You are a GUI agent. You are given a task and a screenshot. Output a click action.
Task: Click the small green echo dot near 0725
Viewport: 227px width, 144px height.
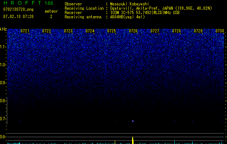[x=115, y=122]
